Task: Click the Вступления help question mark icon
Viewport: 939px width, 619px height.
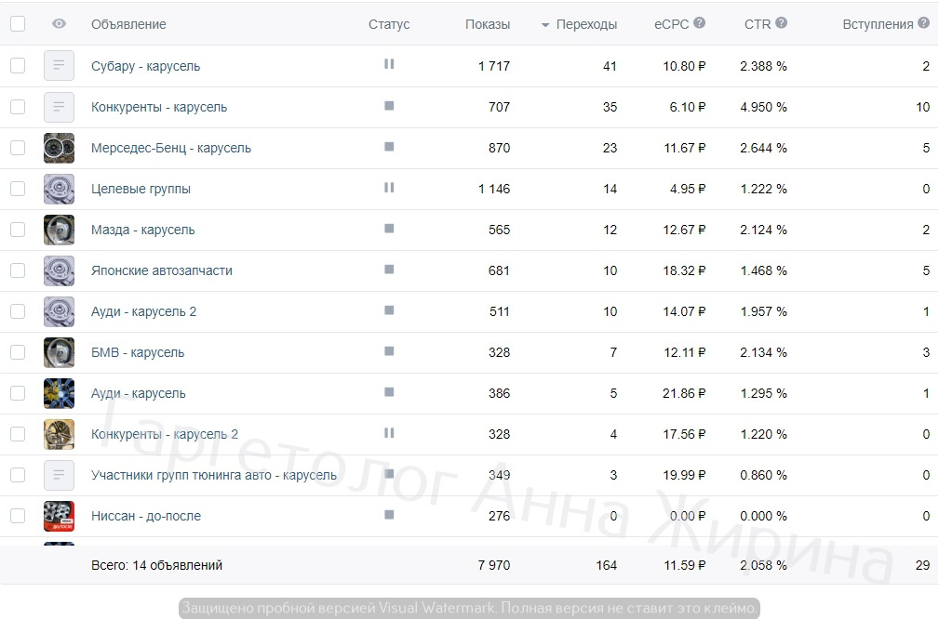Action: [x=923, y=22]
